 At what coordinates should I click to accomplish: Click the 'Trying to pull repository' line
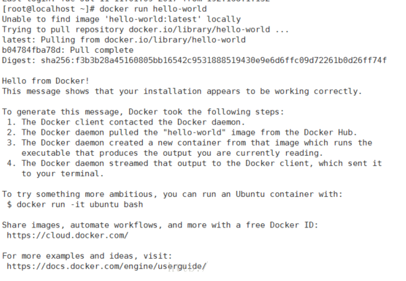pos(145,30)
